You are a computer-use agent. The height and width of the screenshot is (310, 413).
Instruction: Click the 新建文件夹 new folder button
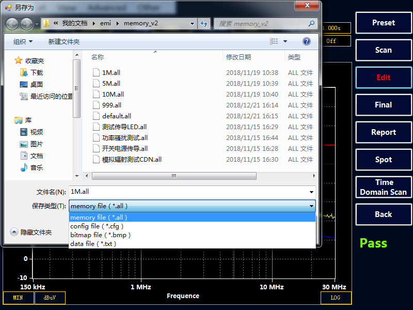[x=64, y=41]
